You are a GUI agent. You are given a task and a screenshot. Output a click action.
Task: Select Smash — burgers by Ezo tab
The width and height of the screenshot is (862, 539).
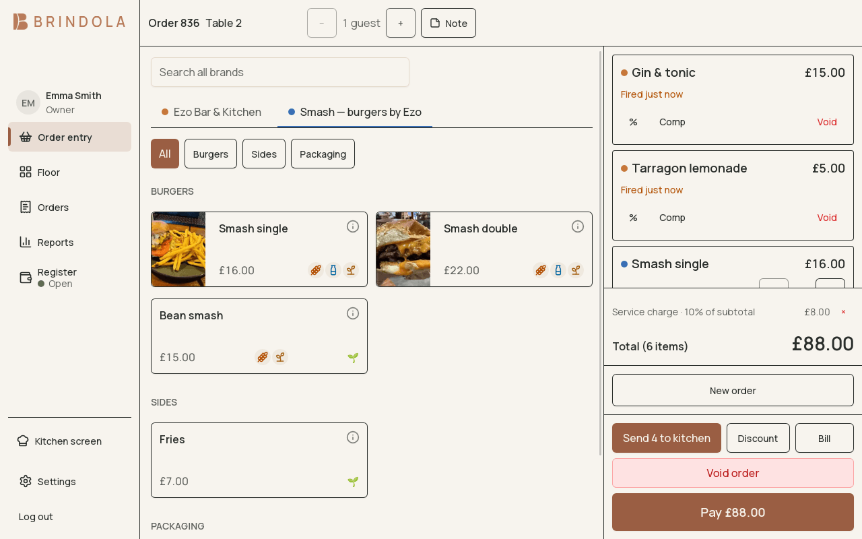point(355,112)
